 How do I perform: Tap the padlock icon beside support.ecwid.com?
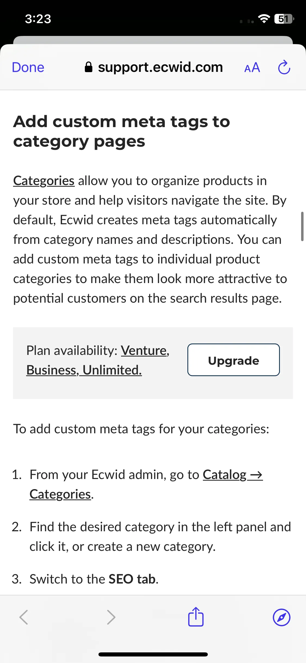click(89, 67)
